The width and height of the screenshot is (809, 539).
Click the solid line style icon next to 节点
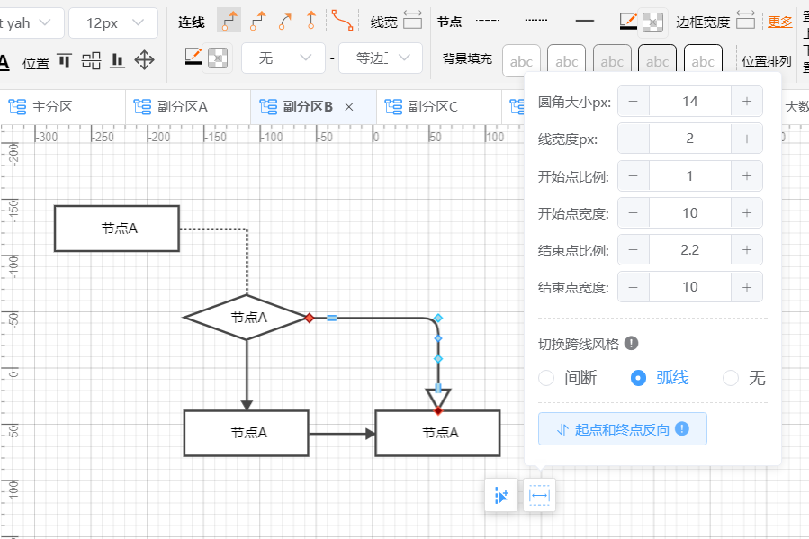584,19
